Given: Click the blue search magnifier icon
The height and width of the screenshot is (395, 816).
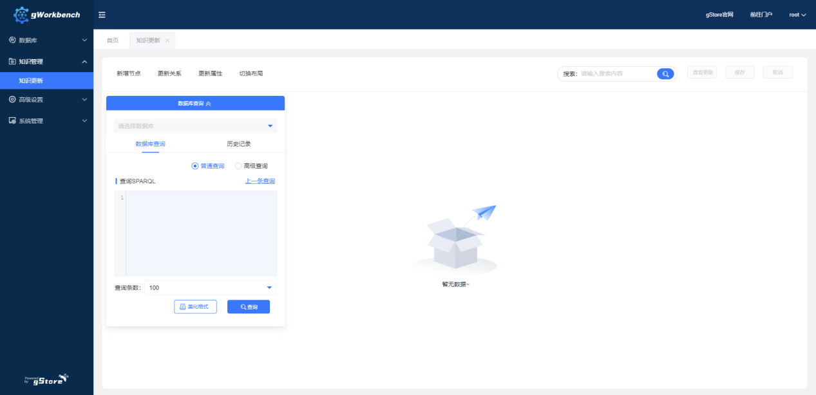Looking at the screenshot, I should [x=665, y=73].
